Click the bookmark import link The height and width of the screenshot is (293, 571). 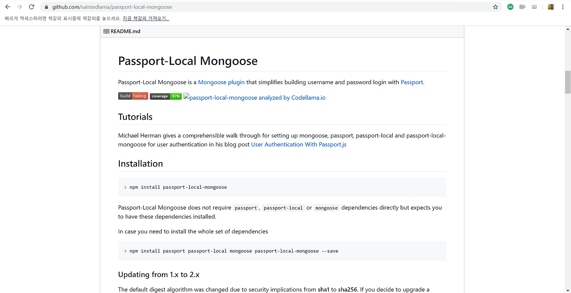point(146,18)
